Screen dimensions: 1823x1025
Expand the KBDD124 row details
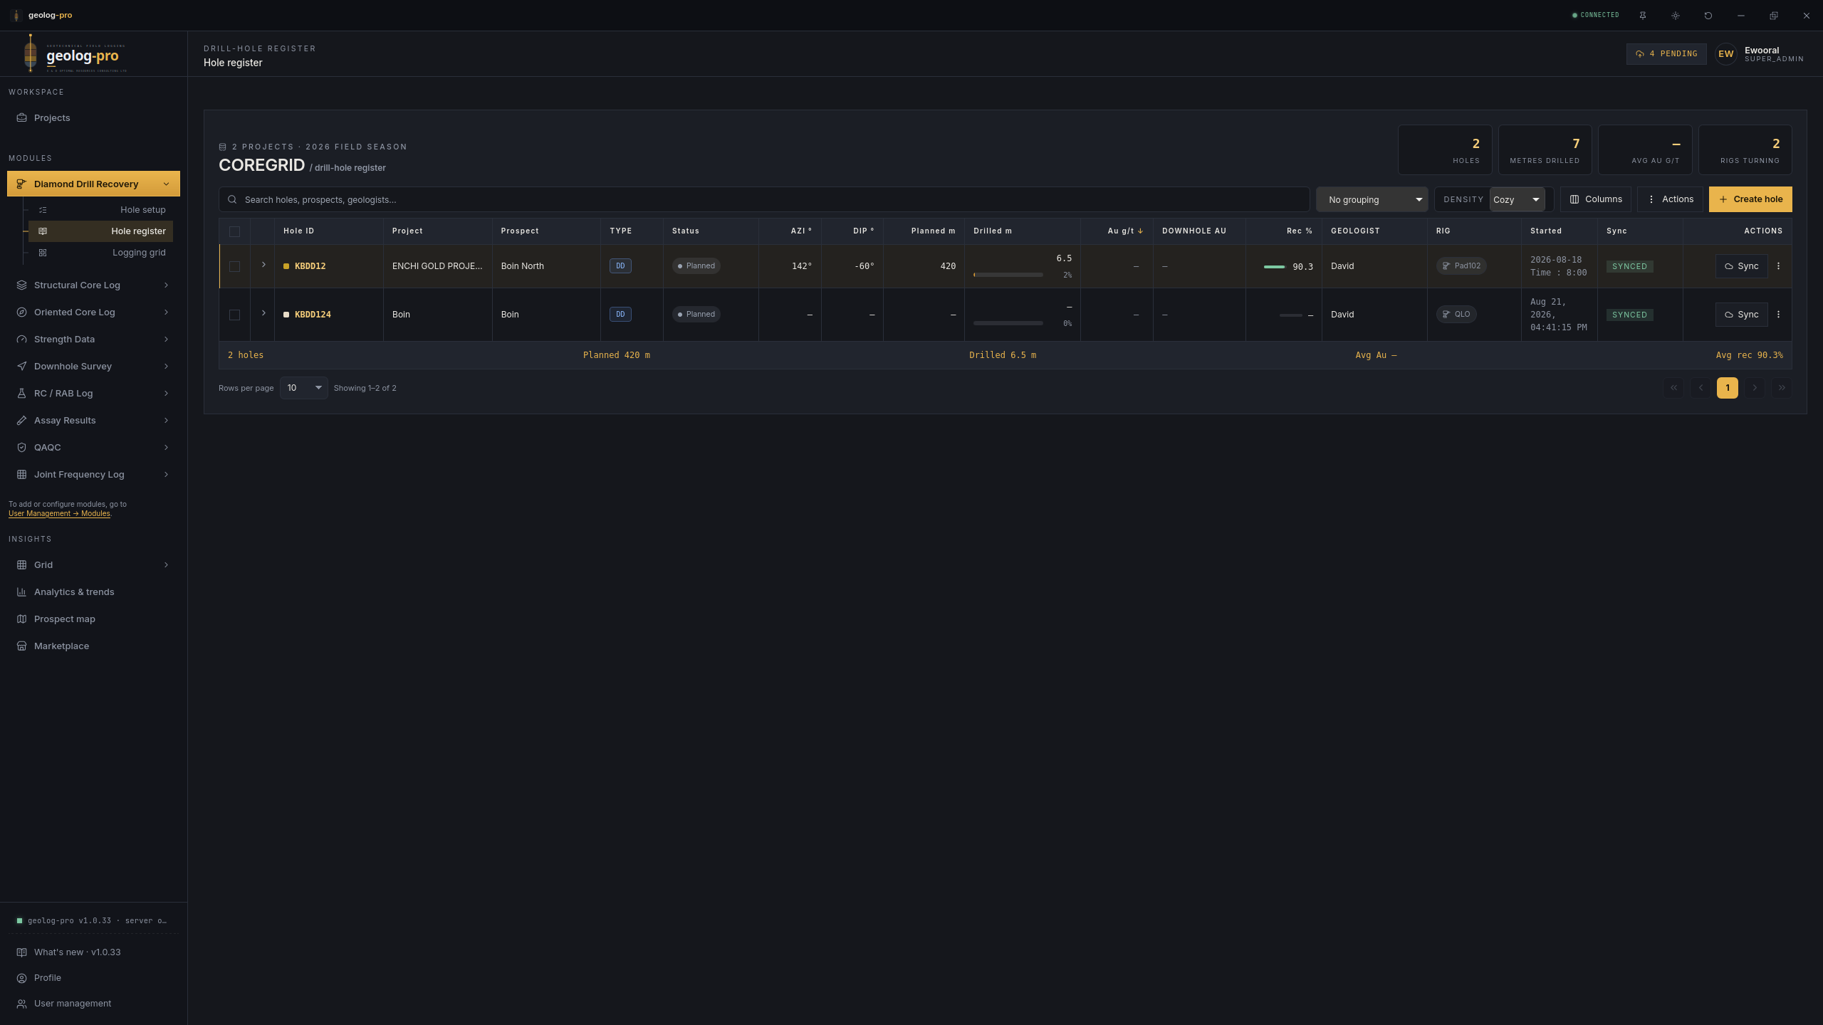click(263, 313)
